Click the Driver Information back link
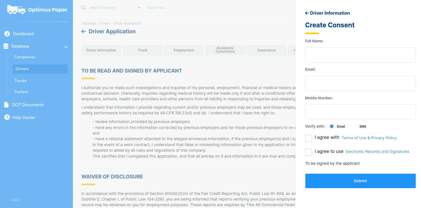This screenshot has width=421, height=208. (328, 13)
